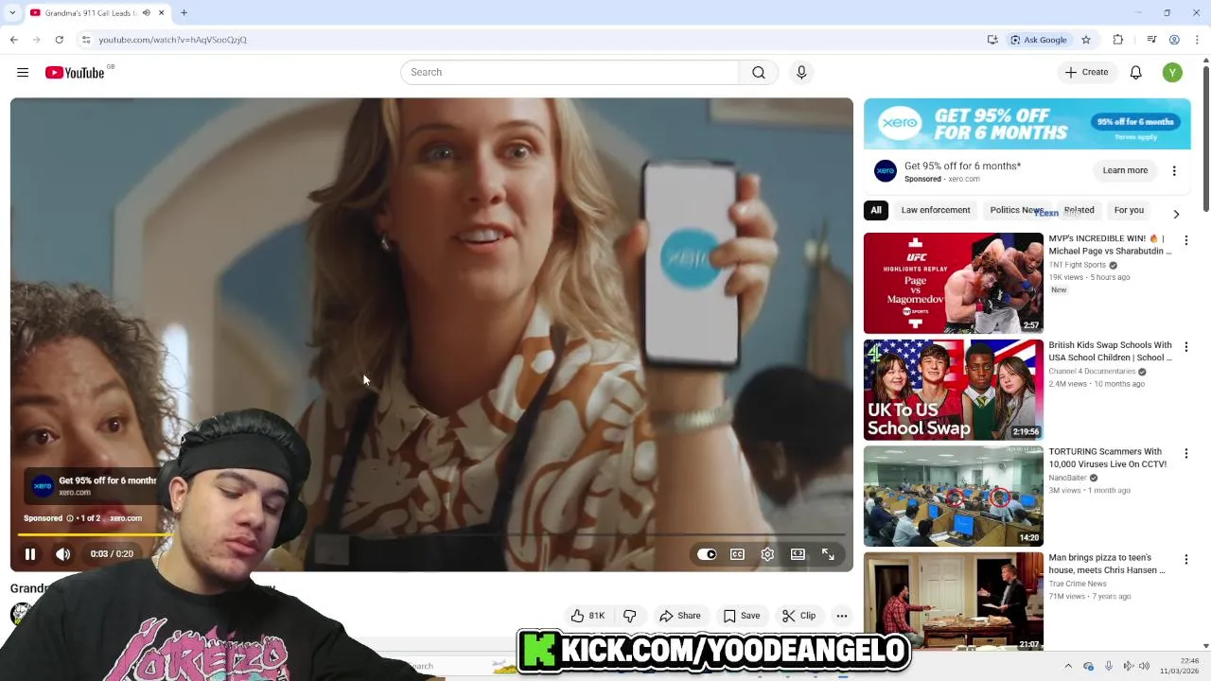Image resolution: width=1211 pixels, height=681 pixels.
Task: Share this video
Action: tap(680, 616)
